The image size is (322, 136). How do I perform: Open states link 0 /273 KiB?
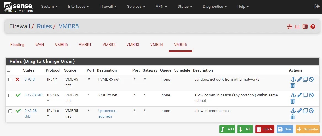[33, 95]
